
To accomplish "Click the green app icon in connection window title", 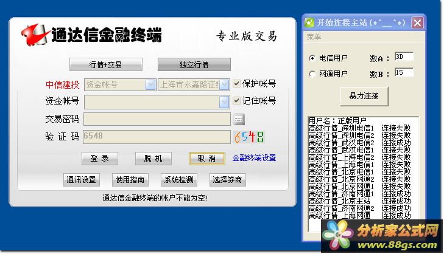I will [x=309, y=22].
